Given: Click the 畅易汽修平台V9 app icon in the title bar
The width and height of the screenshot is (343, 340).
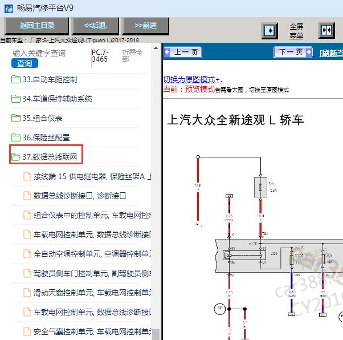Looking at the screenshot, I should point(9,9).
